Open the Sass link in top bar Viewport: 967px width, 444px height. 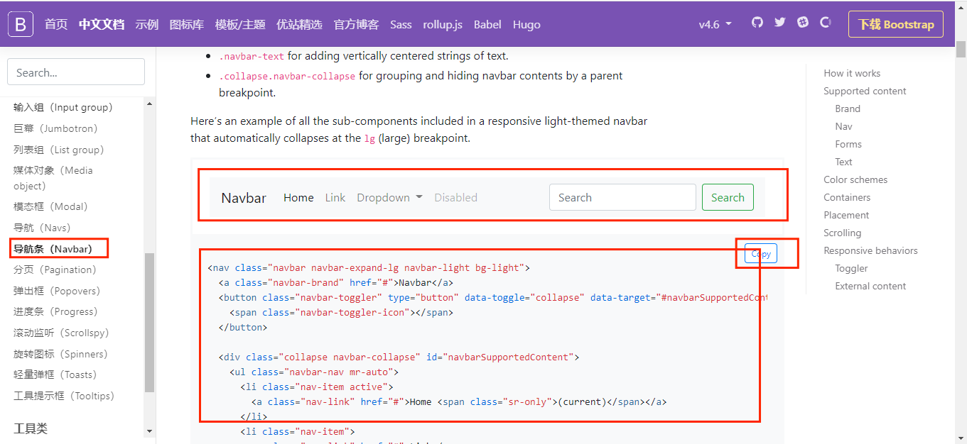[401, 24]
